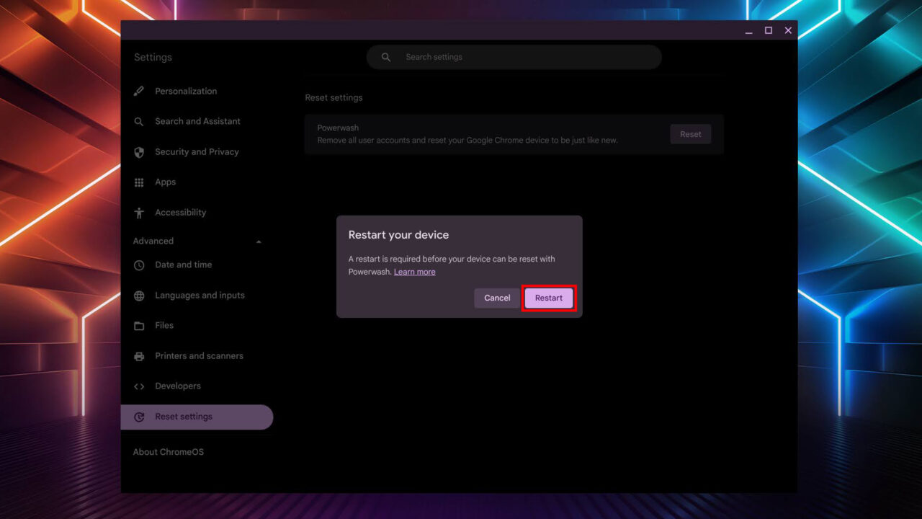Open the Learn more link

click(x=414, y=271)
